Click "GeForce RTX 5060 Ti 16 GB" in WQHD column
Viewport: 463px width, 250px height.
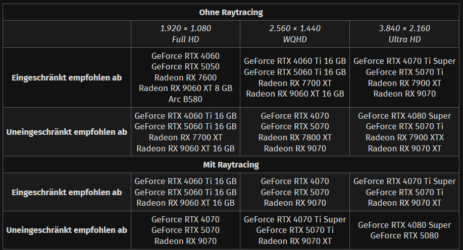pos(295,72)
